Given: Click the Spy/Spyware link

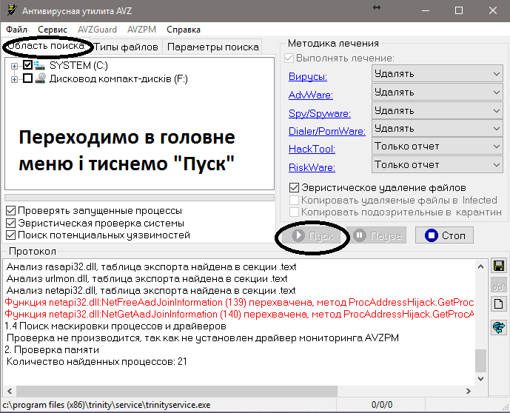Looking at the screenshot, I should 319,113.
